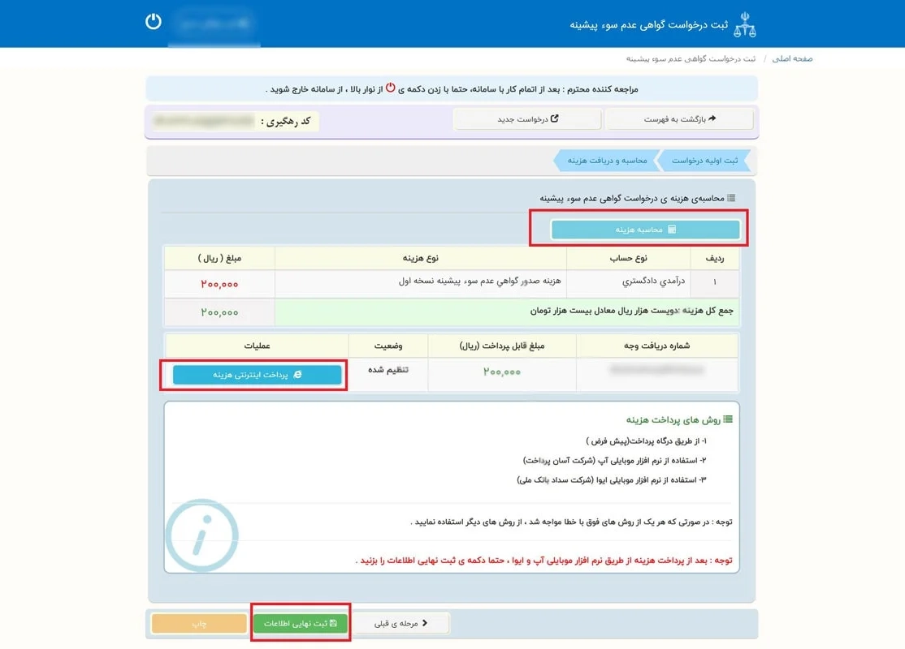Click the وضعیت column header

(388, 346)
